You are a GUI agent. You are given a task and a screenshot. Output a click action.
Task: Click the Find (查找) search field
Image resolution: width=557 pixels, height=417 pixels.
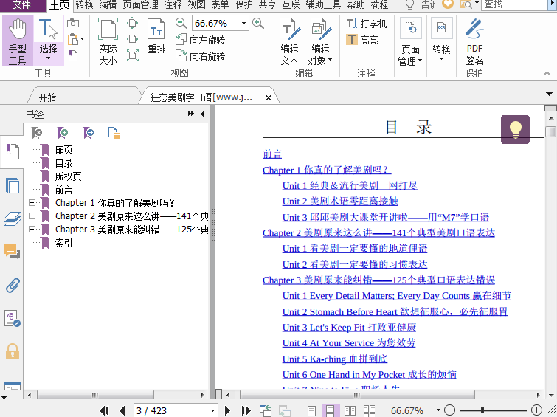coord(514,4)
